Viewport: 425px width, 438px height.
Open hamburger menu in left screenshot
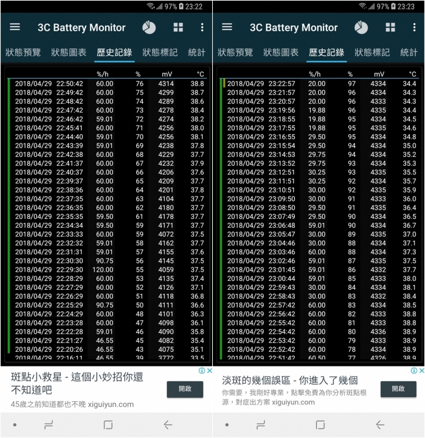coord(15,27)
